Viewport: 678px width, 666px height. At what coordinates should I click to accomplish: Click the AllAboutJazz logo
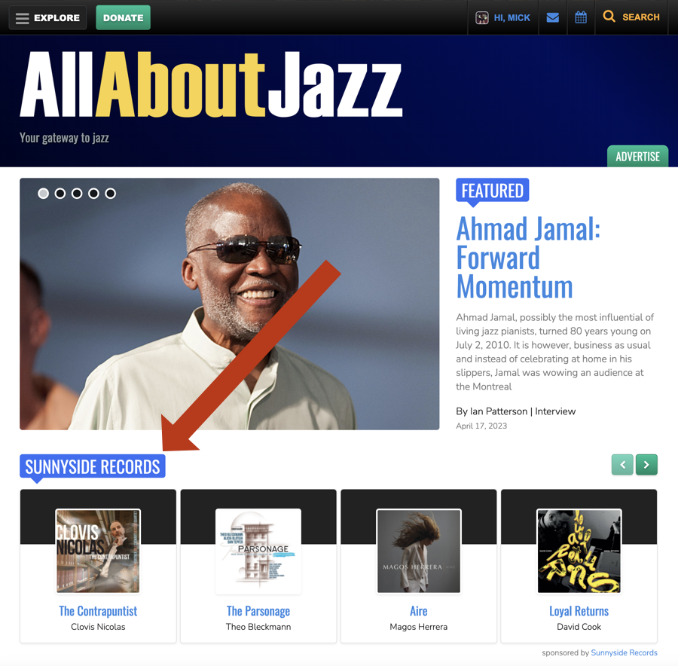tap(211, 84)
